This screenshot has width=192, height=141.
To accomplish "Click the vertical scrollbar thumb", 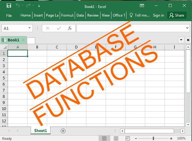I will (188, 71).
